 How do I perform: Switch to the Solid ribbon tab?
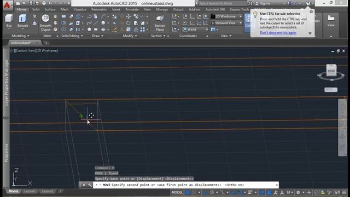point(36,9)
